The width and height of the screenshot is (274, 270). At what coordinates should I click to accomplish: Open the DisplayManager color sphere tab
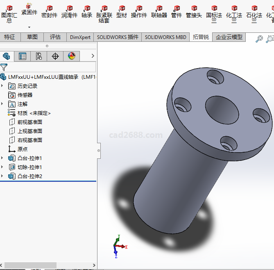coord(72,56)
